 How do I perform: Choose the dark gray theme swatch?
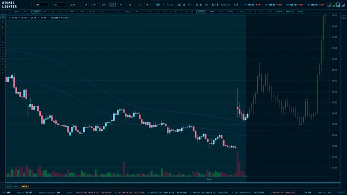(329, 5)
